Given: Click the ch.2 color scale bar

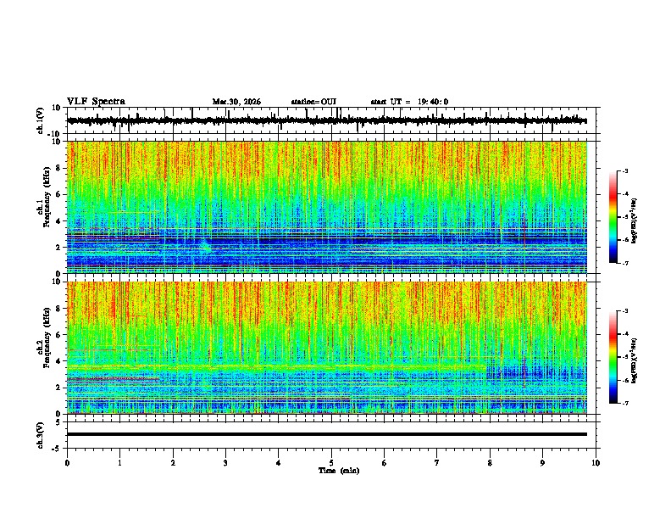Looking at the screenshot, I should coord(613,357).
